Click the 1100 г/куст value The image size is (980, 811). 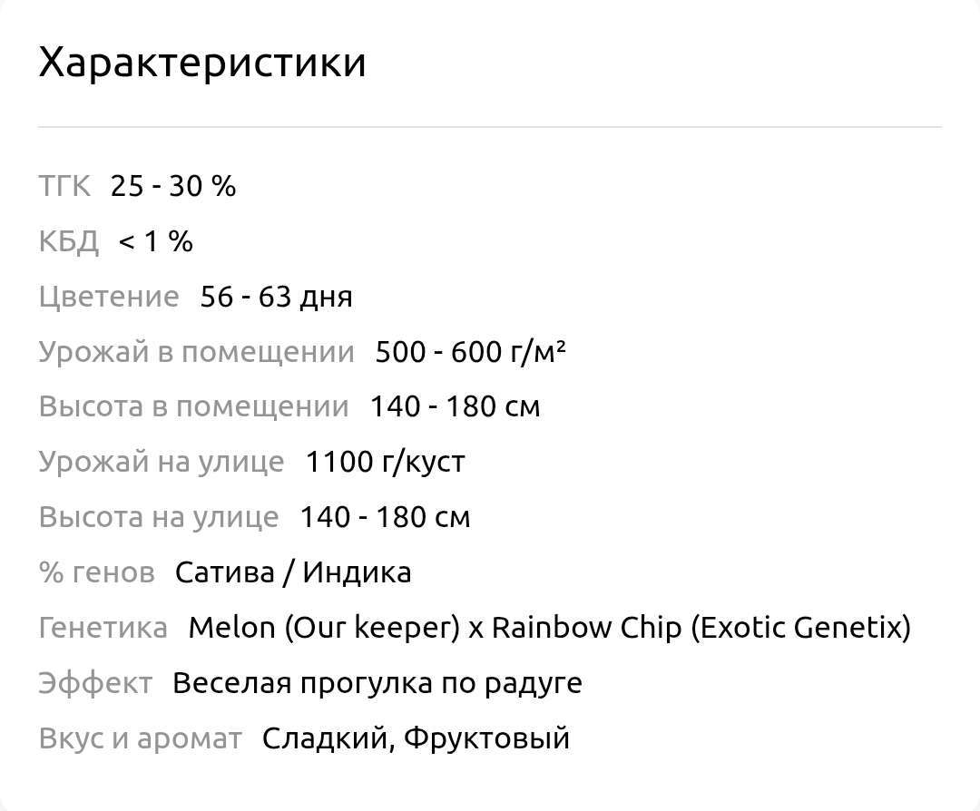(385, 463)
